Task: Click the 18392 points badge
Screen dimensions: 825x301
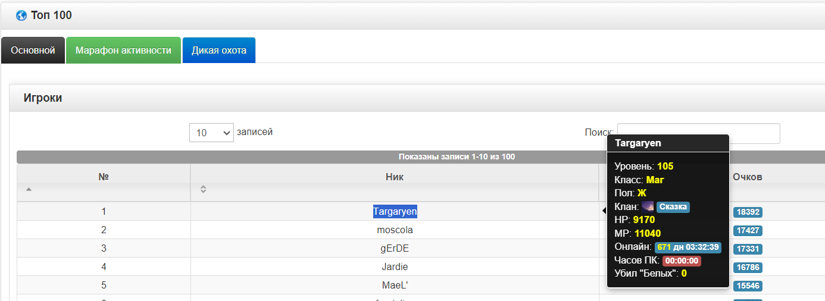Action: click(748, 212)
